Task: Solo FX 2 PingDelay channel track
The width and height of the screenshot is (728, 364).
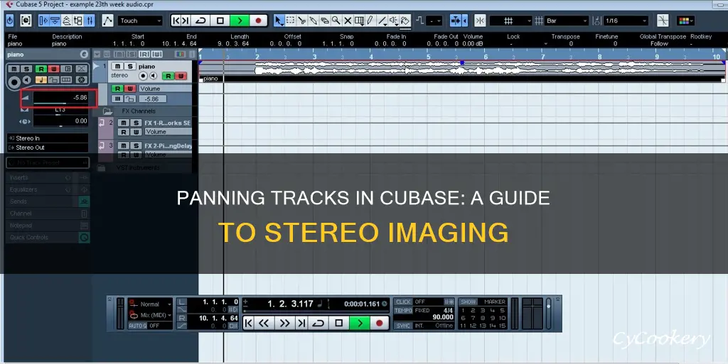Action: pos(136,145)
